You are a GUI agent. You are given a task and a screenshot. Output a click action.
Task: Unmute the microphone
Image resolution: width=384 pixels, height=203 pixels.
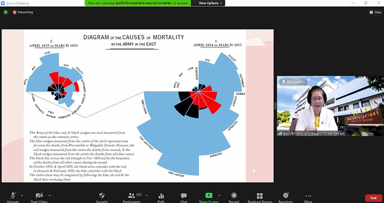(13, 197)
